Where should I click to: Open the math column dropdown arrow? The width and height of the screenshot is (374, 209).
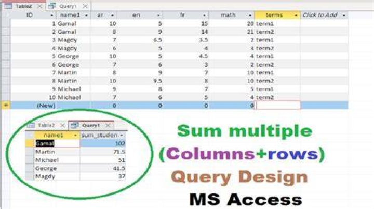250,16
